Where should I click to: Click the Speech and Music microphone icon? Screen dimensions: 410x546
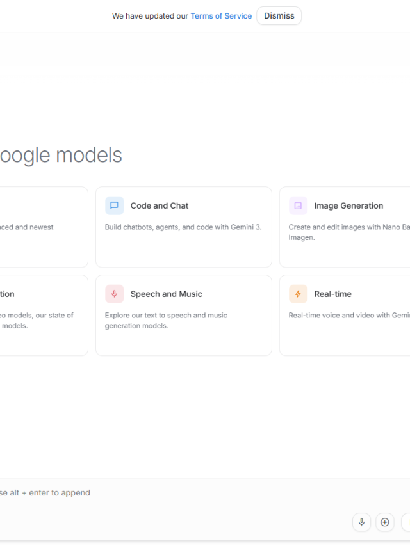pos(115,294)
